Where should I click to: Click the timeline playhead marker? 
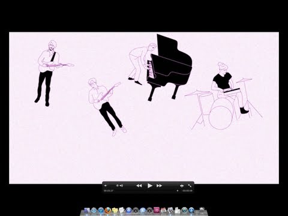(178, 191)
